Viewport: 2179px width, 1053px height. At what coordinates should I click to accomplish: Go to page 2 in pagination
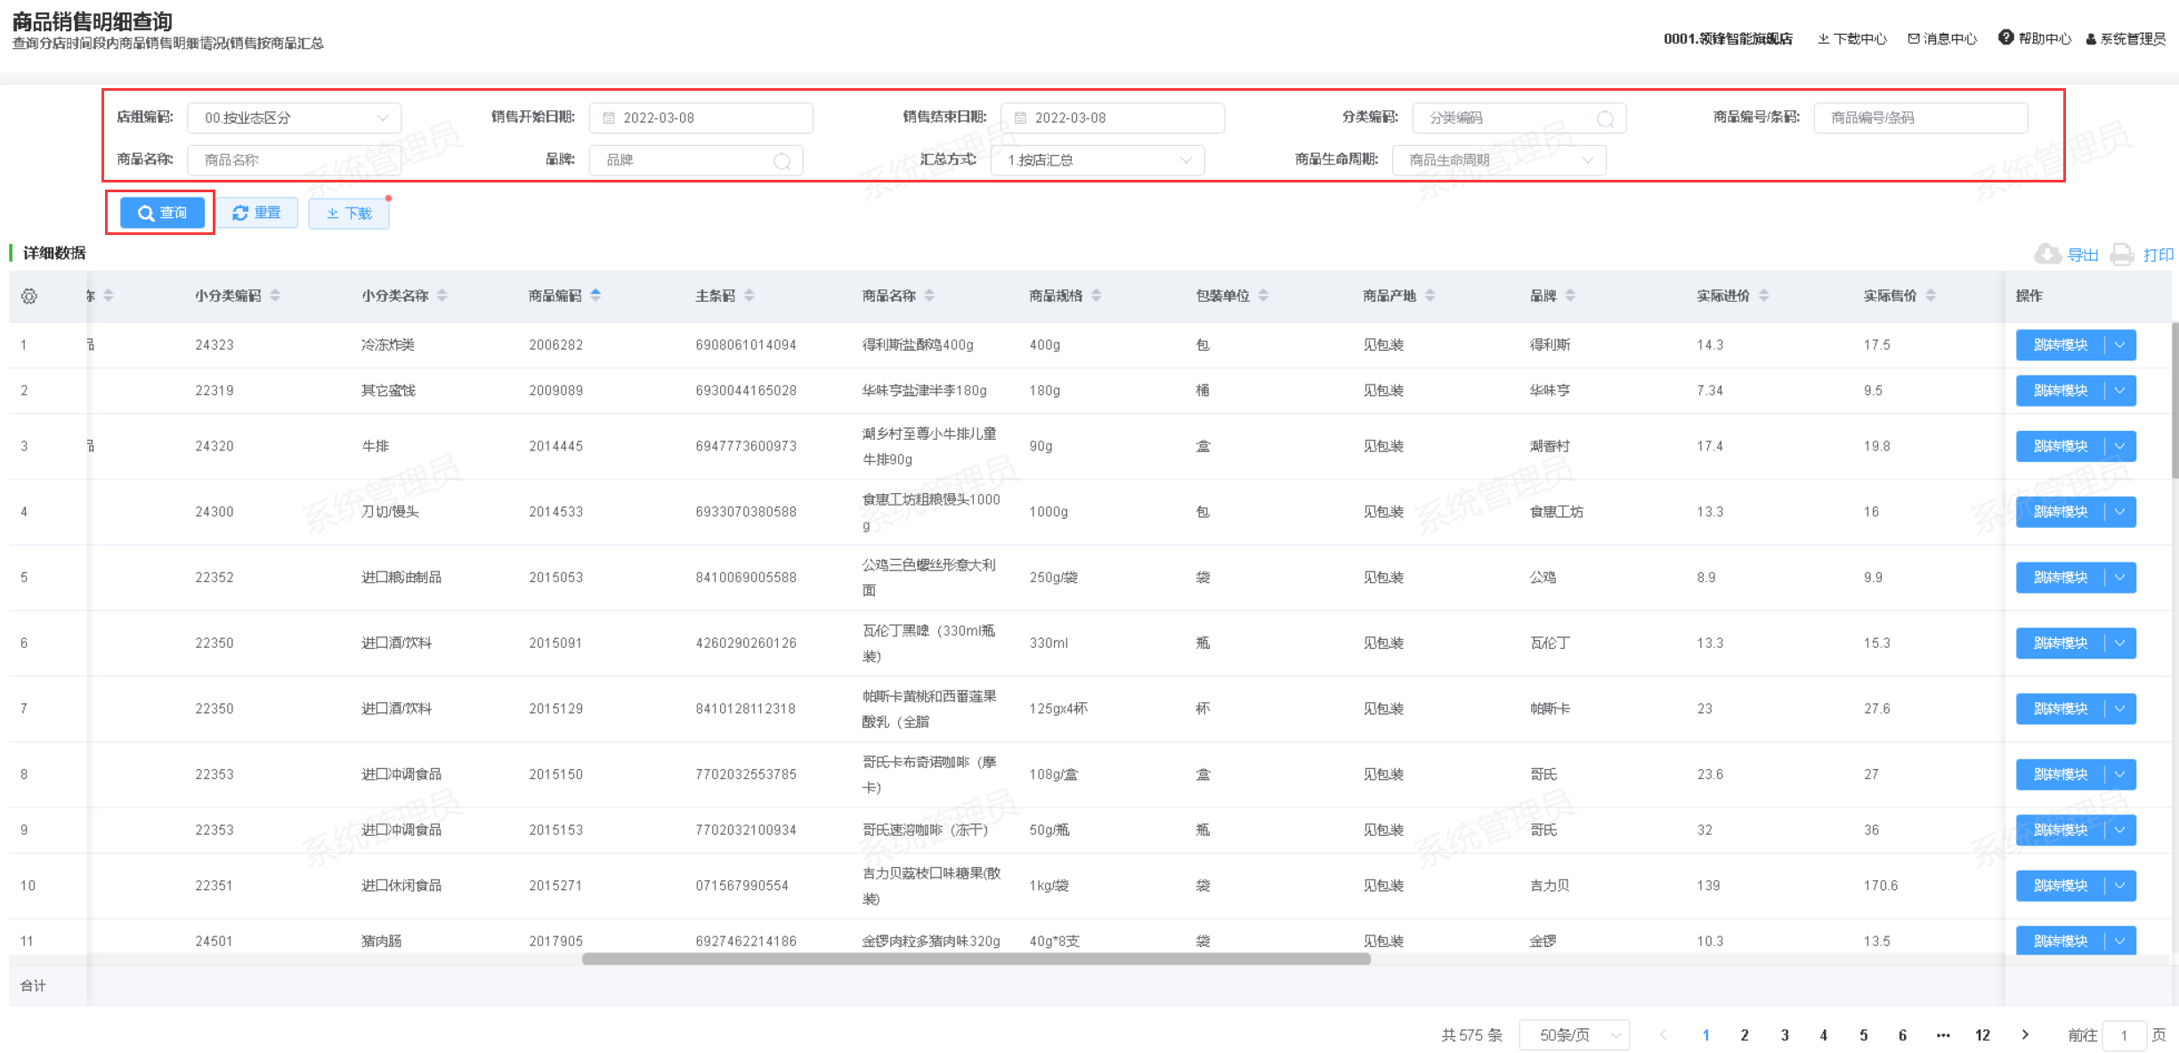(1745, 1034)
